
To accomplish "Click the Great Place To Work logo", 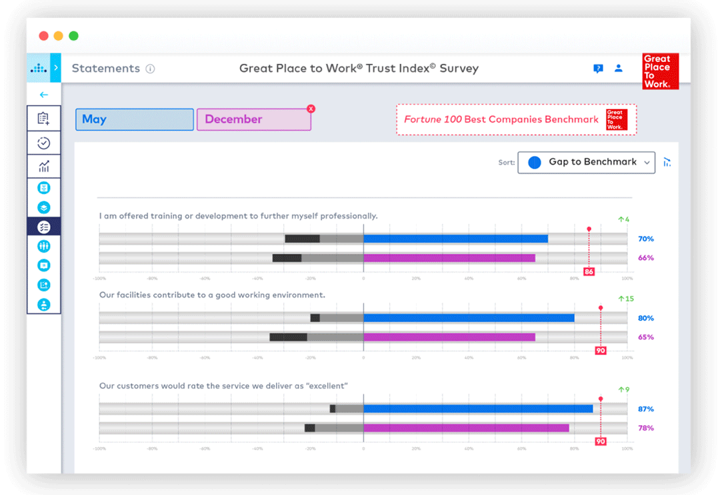I will point(660,71).
